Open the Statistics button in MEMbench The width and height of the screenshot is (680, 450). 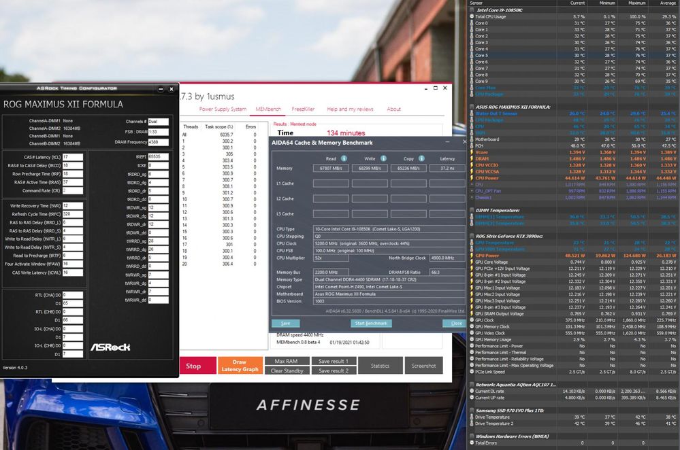[381, 366]
